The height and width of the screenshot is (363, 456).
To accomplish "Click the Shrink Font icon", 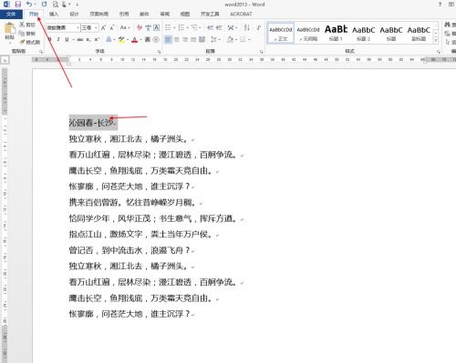I will tap(112, 27).
